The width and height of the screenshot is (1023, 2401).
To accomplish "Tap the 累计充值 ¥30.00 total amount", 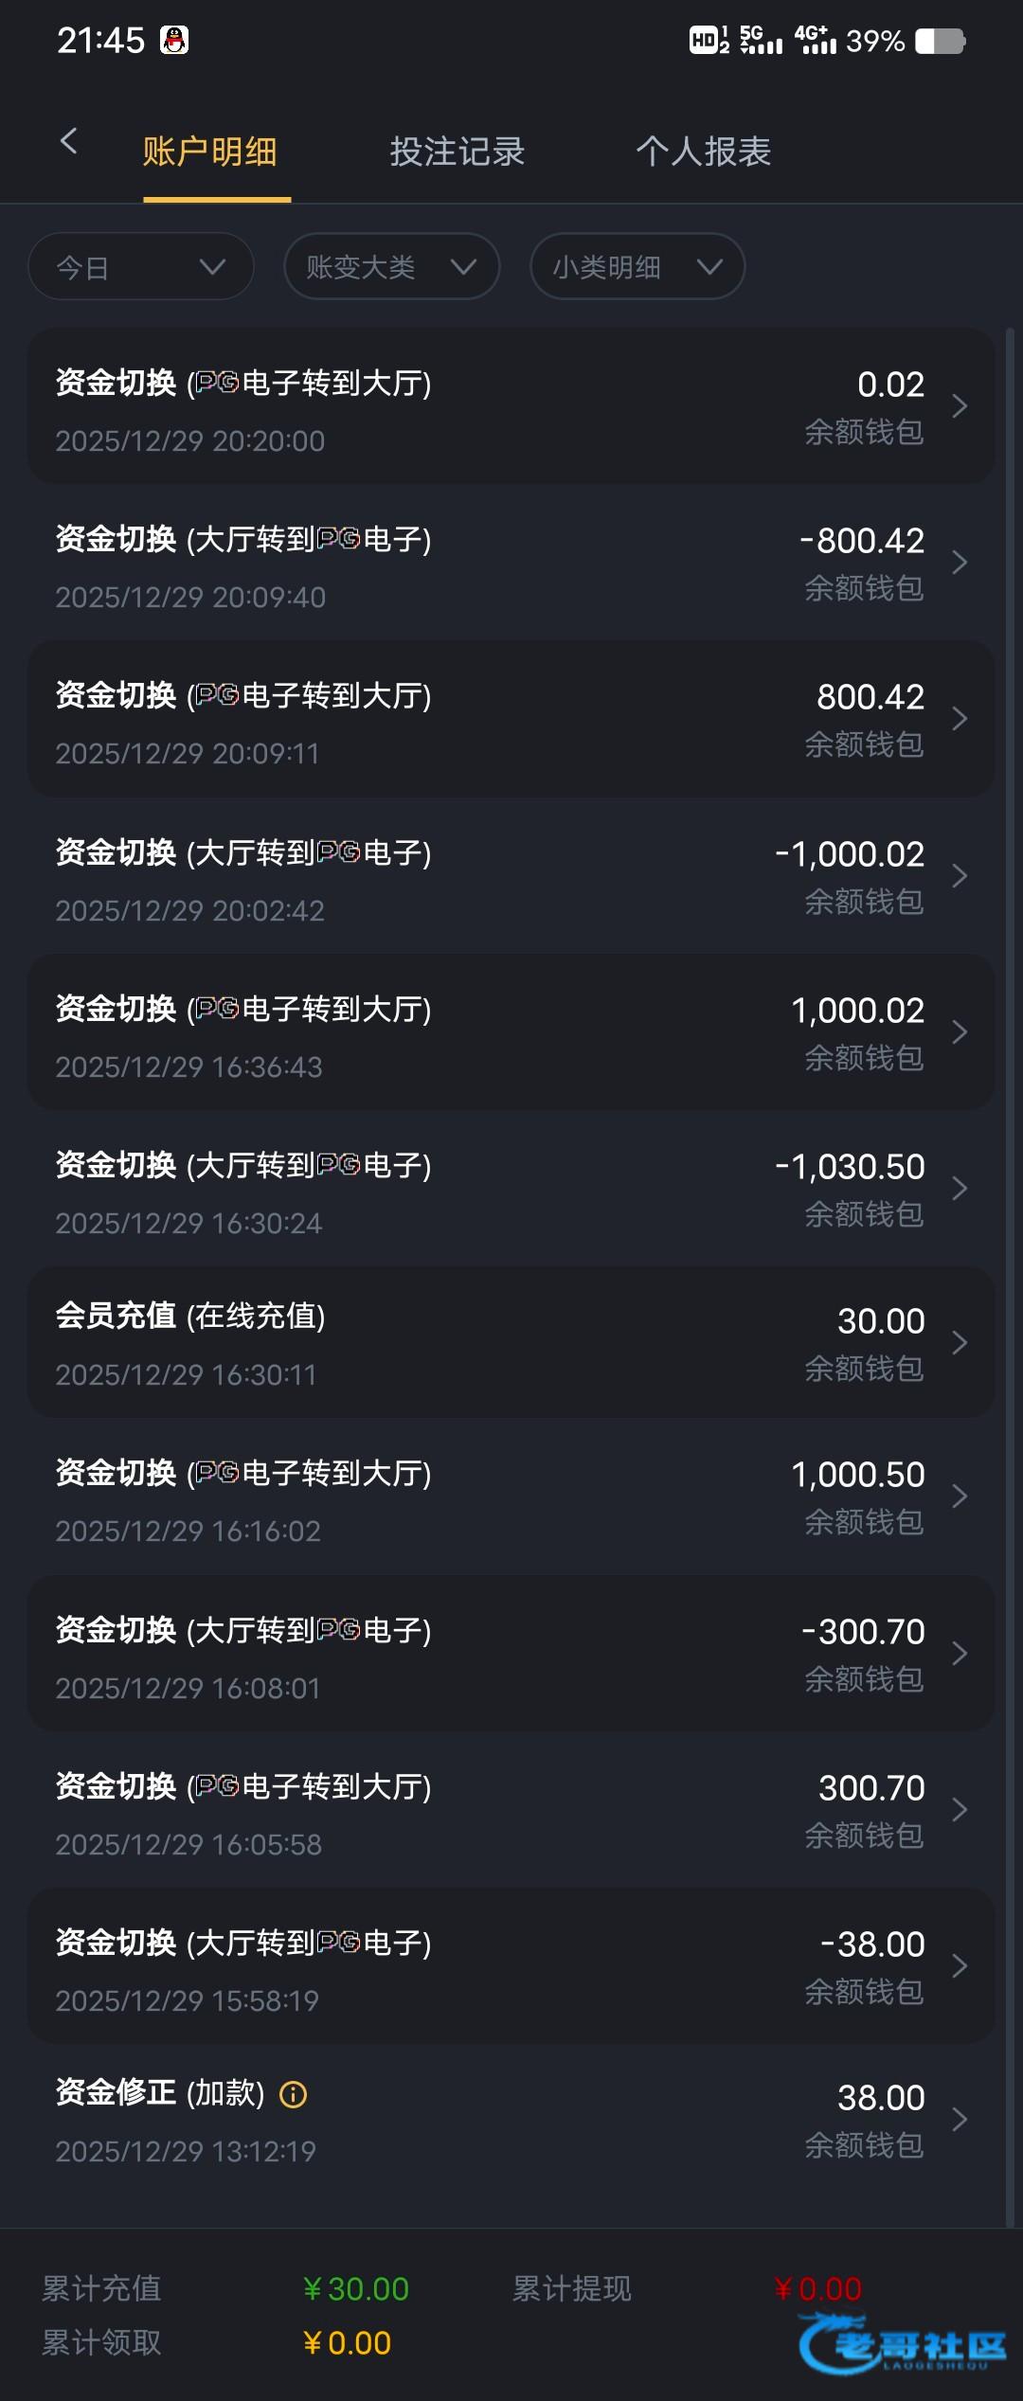I will pyautogui.click(x=356, y=2289).
